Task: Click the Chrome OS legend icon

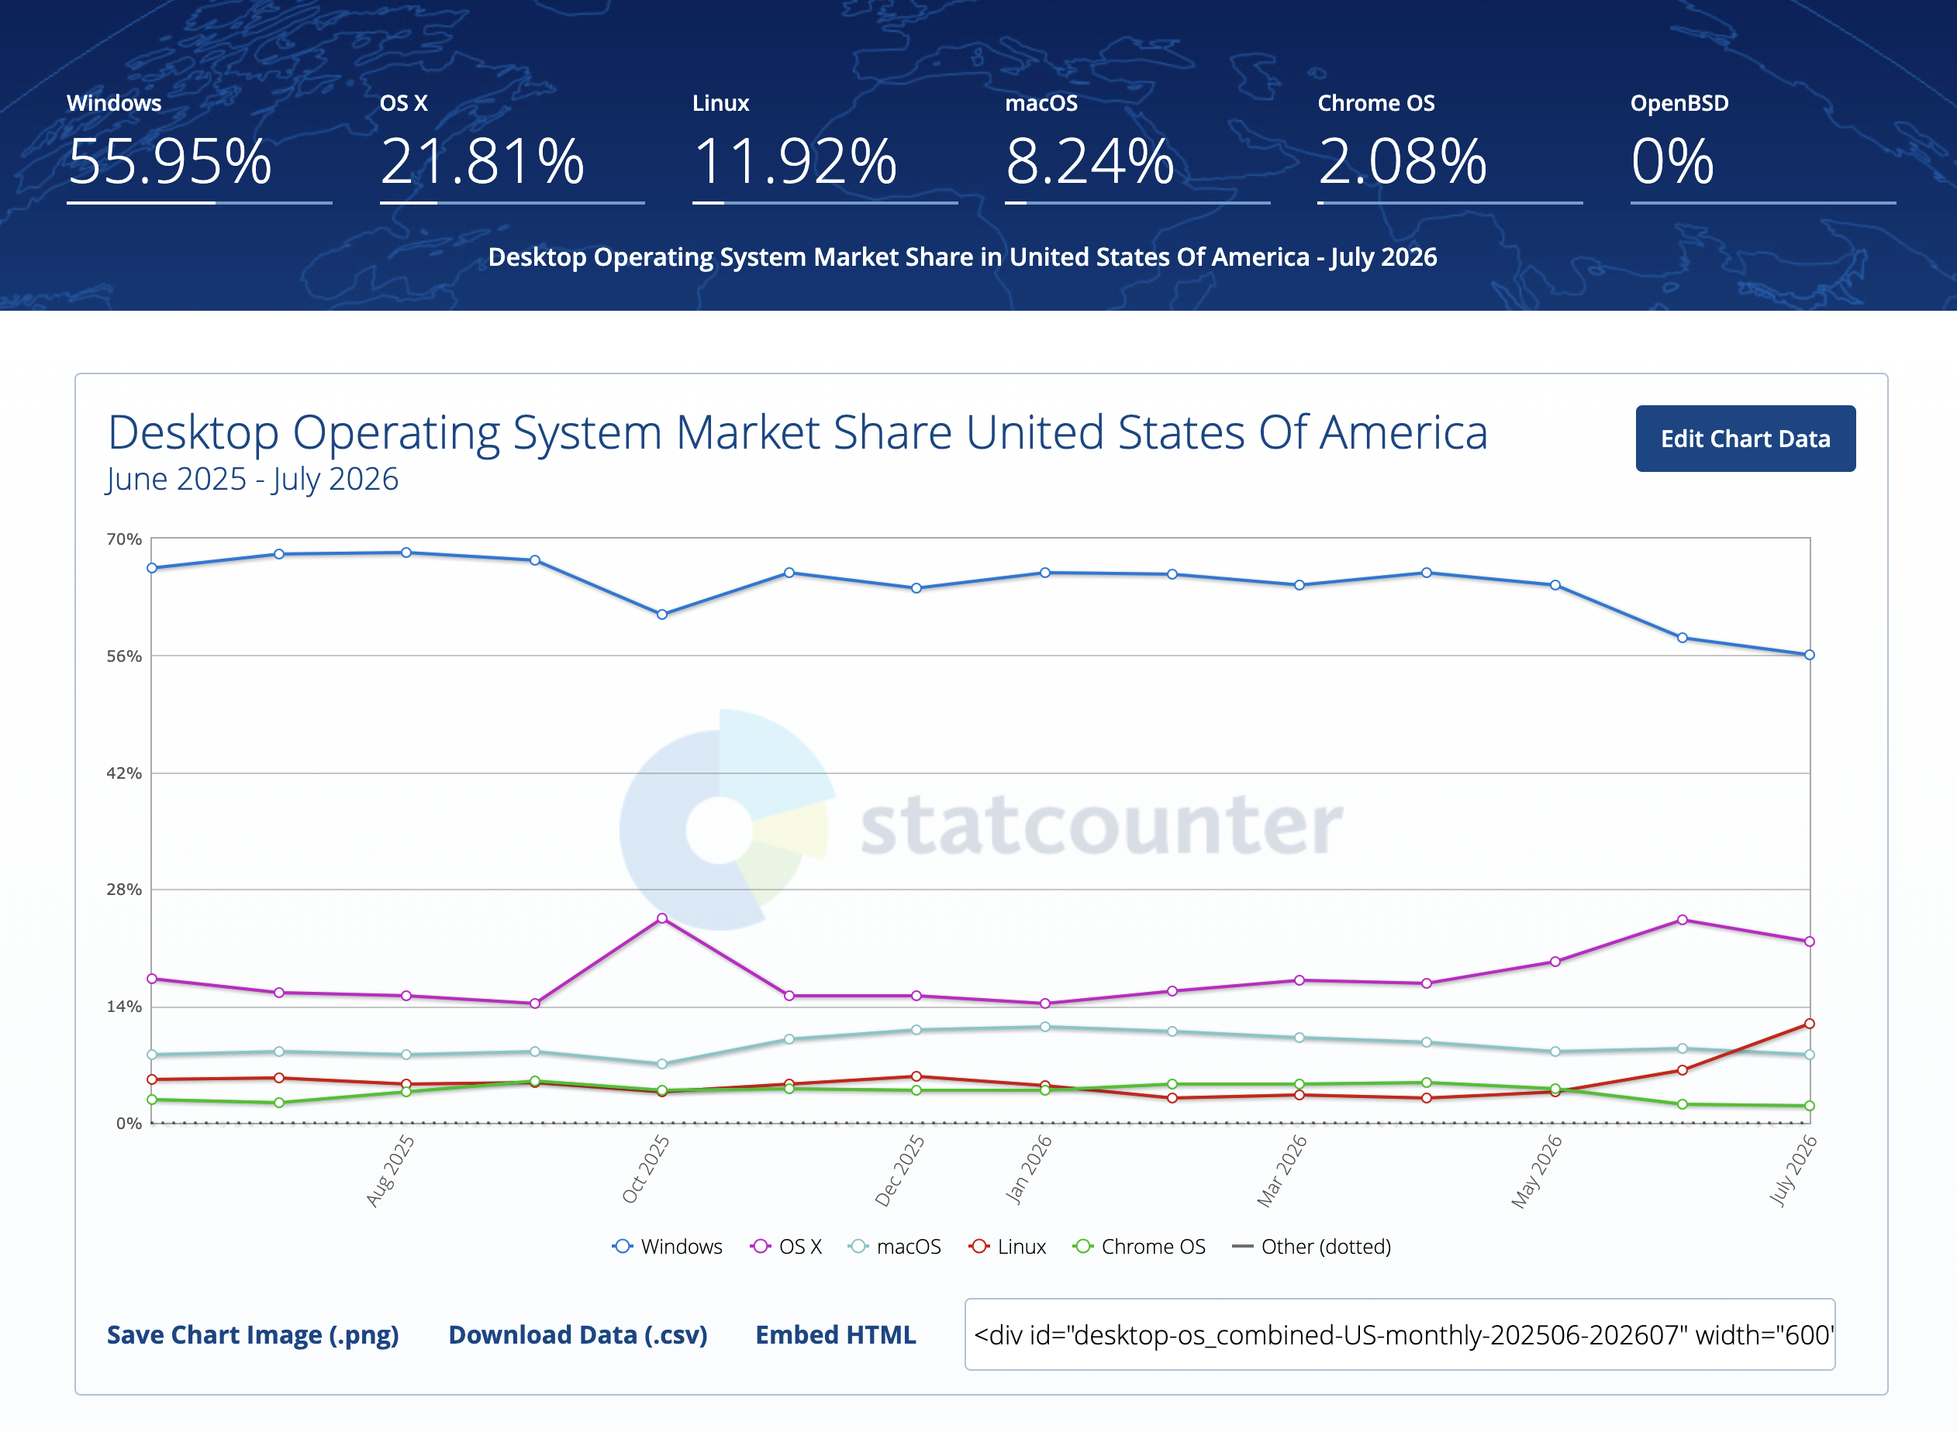Action: tap(1082, 1247)
